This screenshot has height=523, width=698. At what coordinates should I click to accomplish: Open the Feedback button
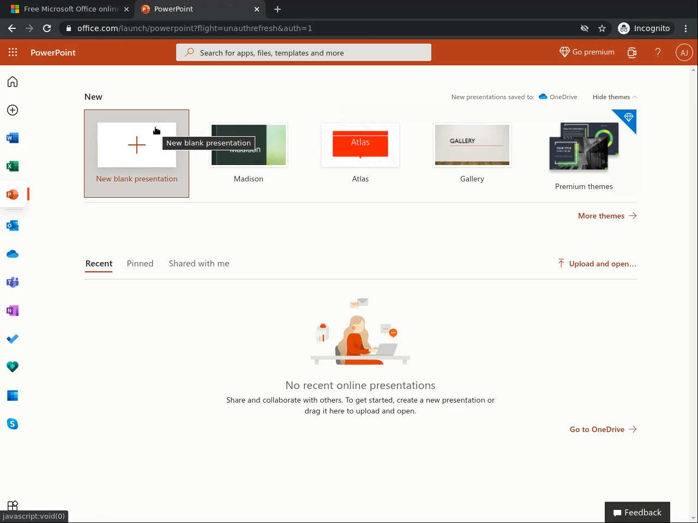point(637,513)
